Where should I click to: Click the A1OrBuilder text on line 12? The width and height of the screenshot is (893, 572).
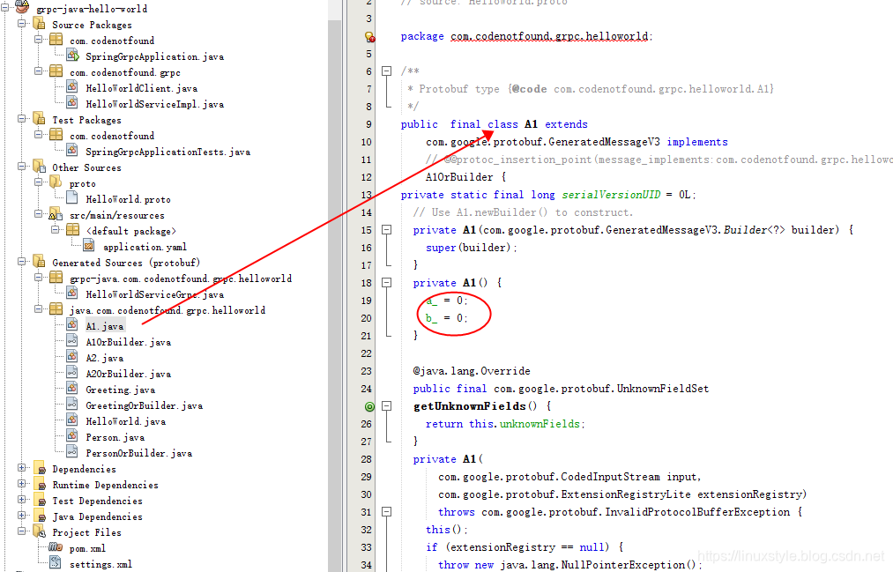[x=459, y=177]
